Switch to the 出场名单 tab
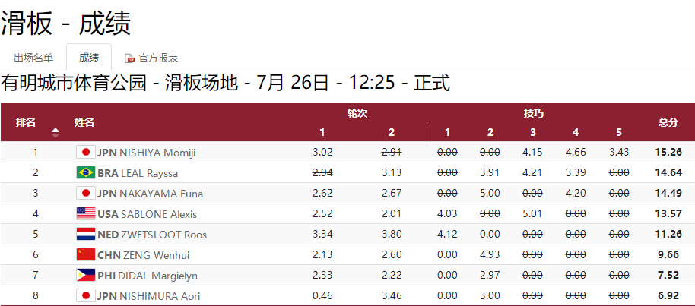The height and width of the screenshot is (306, 695). [x=33, y=58]
